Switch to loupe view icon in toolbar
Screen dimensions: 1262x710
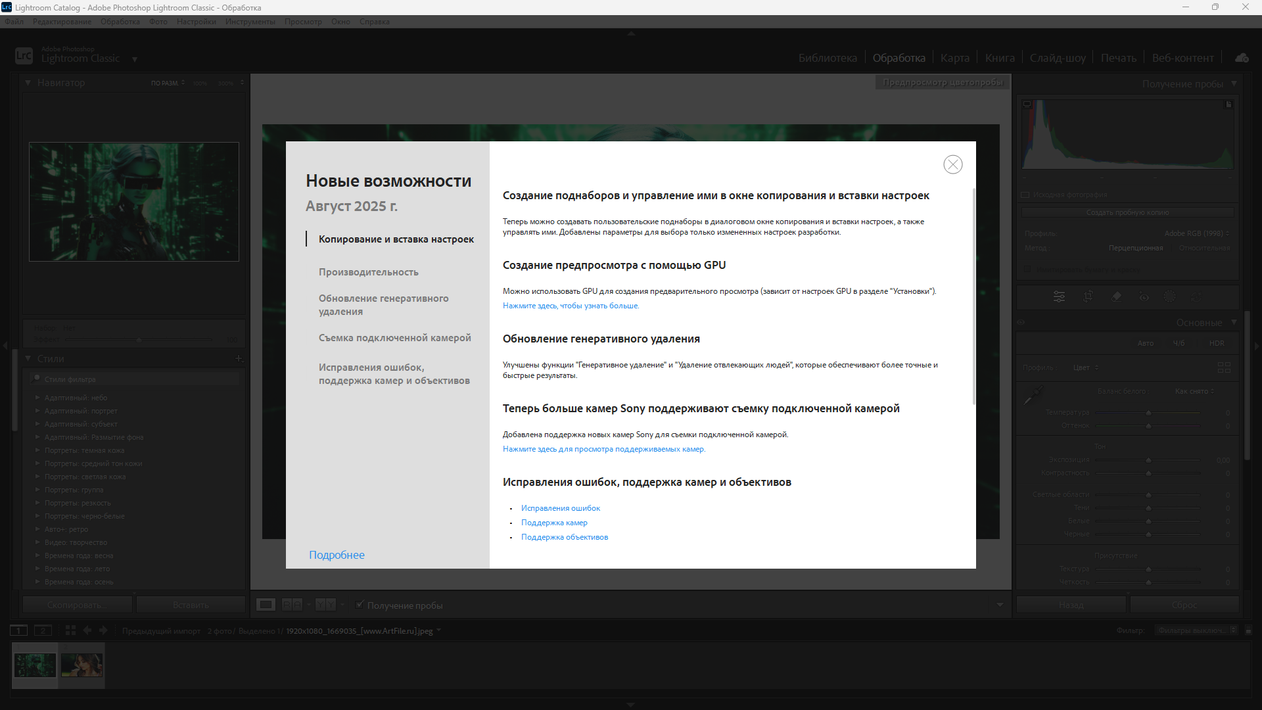coord(266,605)
